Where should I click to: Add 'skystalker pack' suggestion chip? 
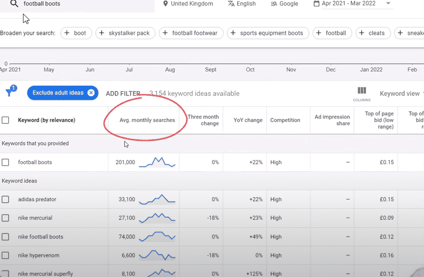pyautogui.click(x=126, y=33)
